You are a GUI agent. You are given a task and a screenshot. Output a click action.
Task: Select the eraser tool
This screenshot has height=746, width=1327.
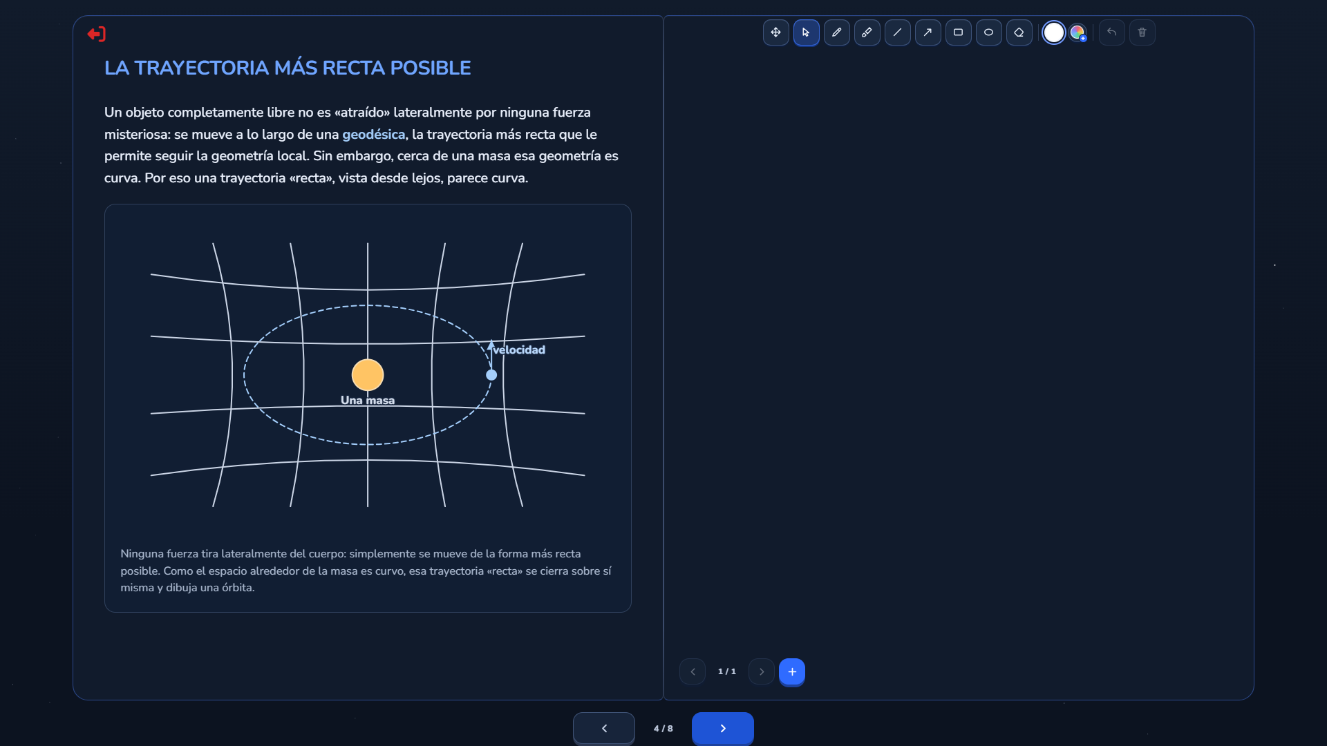[x=1019, y=32]
